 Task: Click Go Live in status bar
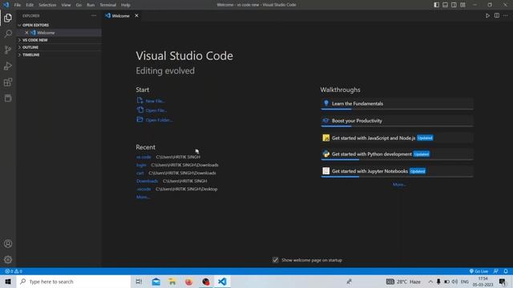479,271
